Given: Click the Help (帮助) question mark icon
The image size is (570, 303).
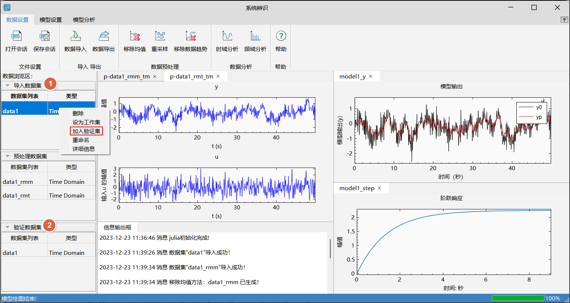Looking at the screenshot, I should pyautogui.click(x=281, y=36).
